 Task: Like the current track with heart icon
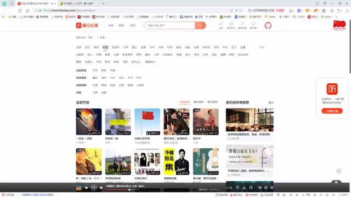coord(237,188)
